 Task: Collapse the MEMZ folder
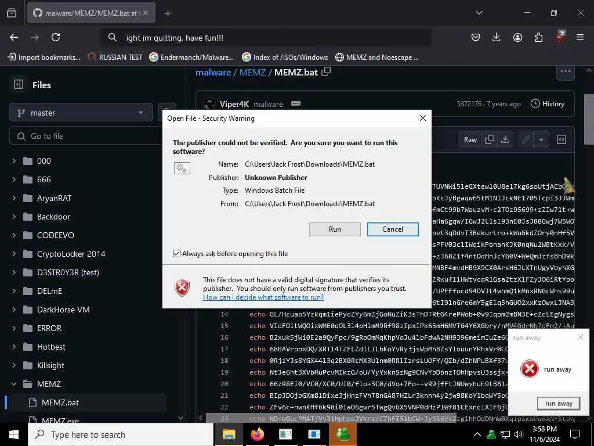tap(14, 384)
